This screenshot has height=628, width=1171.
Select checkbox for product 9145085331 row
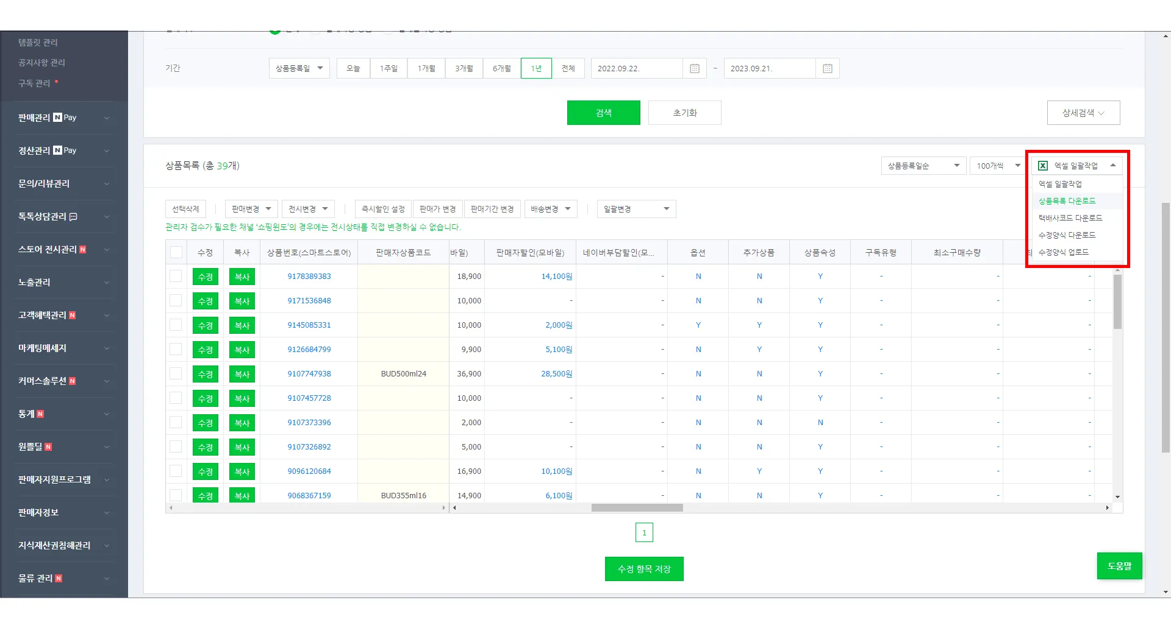(176, 325)
